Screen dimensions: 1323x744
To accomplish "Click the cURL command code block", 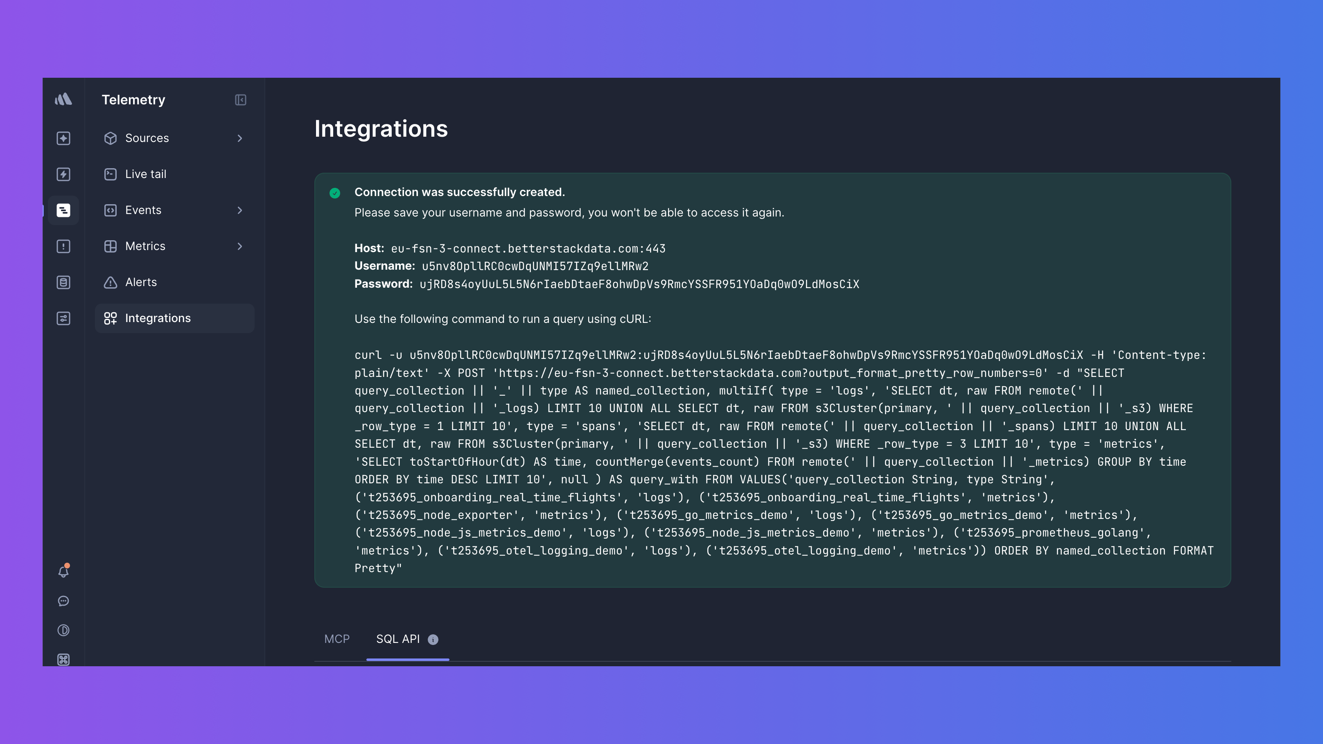I will [785, 462].
